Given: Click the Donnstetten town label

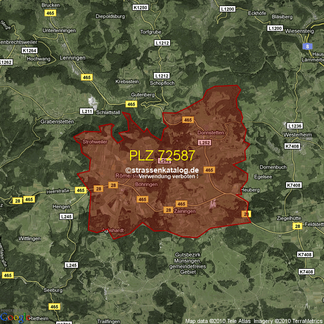Looking at the screenshot, I should coord(210,133).
